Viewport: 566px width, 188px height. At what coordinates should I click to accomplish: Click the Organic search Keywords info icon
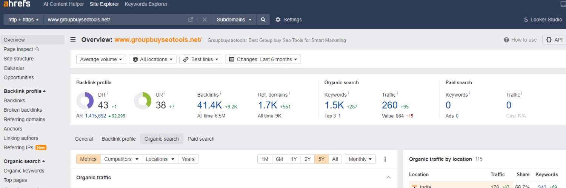[349, 93]
